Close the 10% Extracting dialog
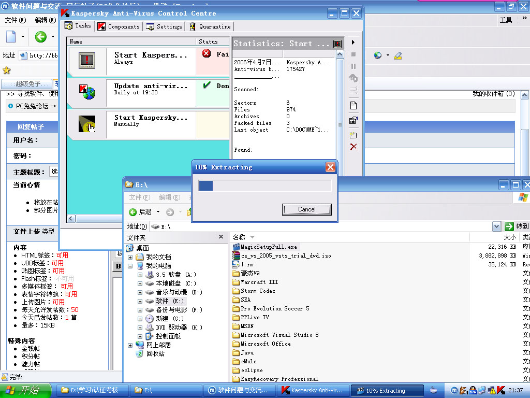The image size is (530, 398). [330, 167]
